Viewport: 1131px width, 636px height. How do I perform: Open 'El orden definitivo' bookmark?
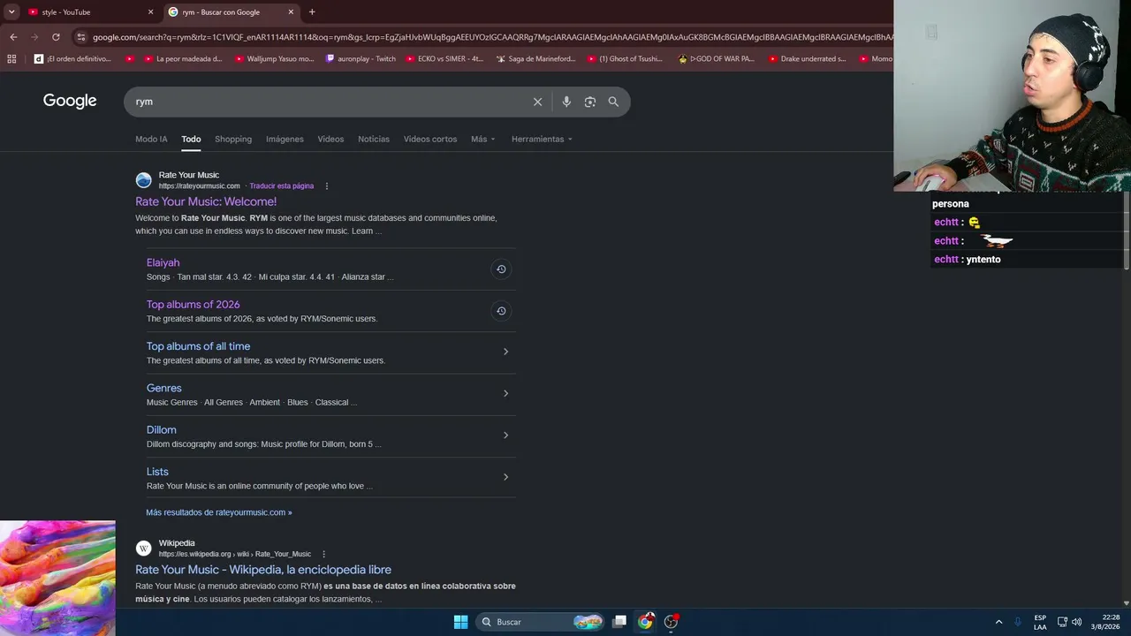[x=72, y=59]
